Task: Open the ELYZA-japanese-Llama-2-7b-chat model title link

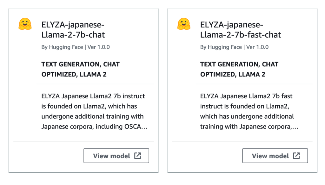Action: (72, 29)
